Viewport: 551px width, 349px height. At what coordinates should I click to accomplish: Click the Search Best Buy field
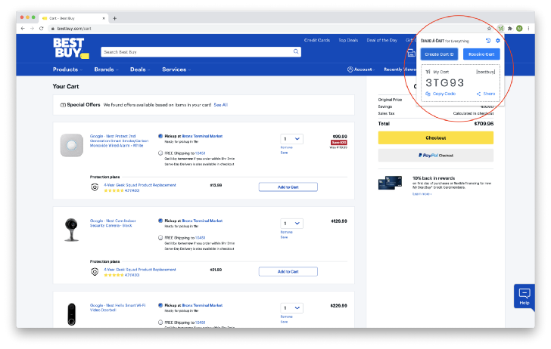[201, 52]
